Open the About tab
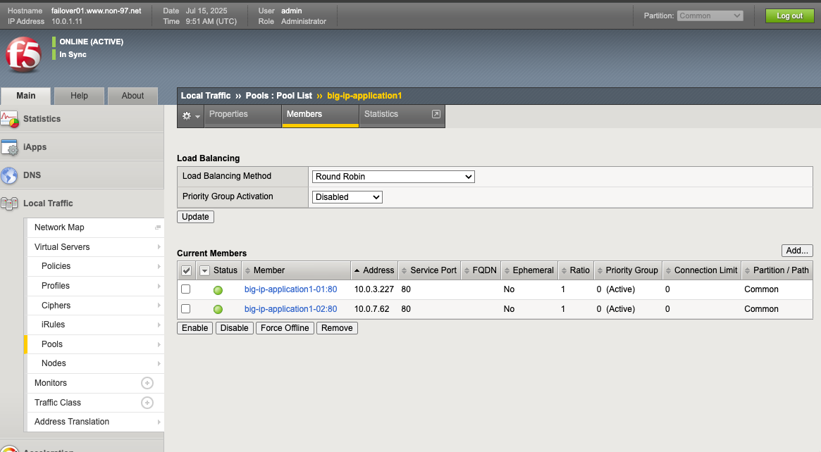This screenshot has width=821, height=452. [132, 96]
